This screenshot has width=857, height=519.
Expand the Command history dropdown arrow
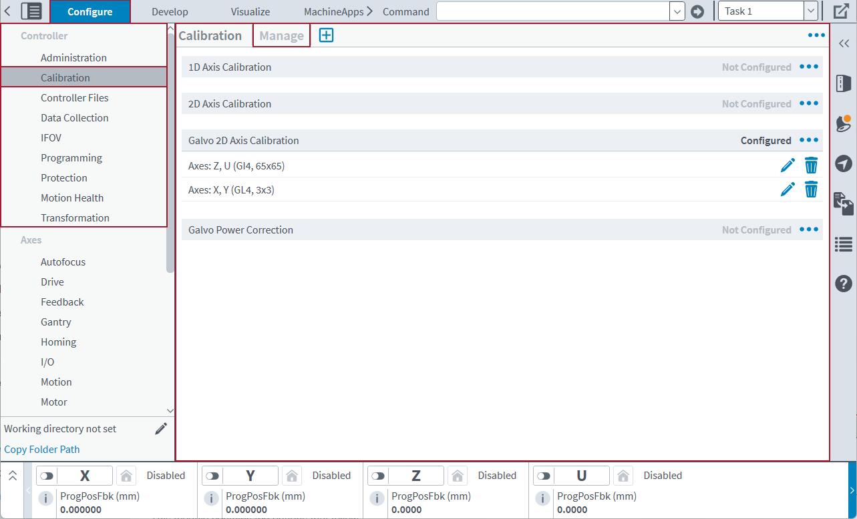(x=677, y=11)
